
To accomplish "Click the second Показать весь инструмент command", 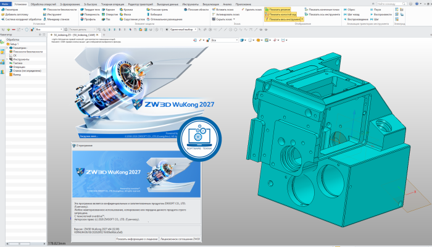I will (x=322, y=14).
